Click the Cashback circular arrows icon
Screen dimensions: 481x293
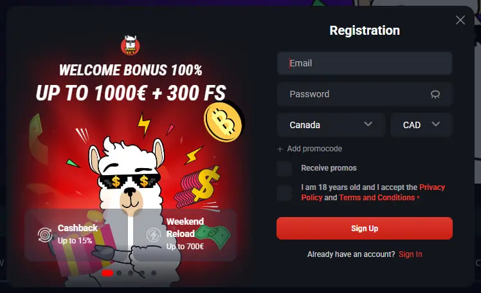point(45,234)
